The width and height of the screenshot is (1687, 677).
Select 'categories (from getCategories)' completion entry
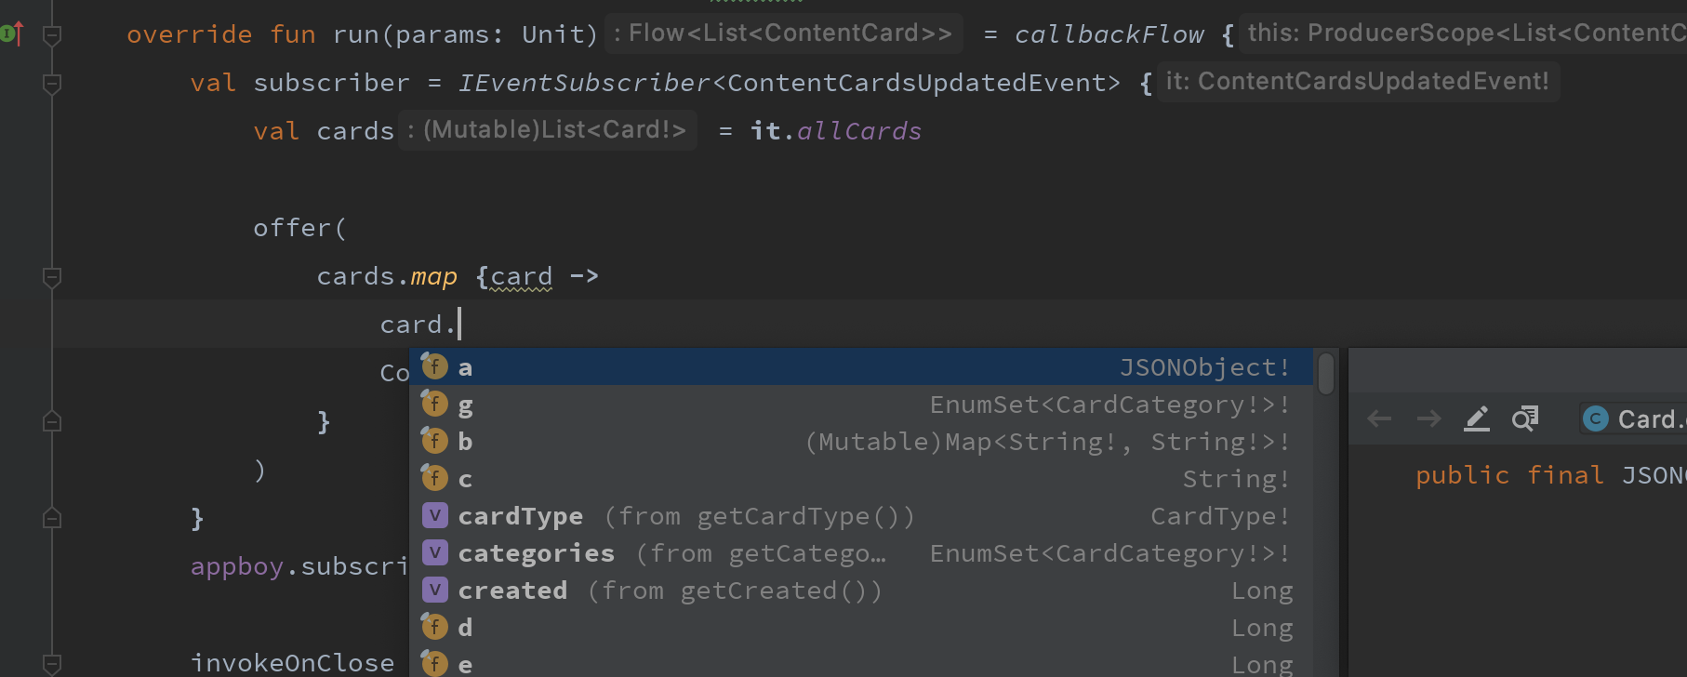pyautogui.click(x=536, y=552)
